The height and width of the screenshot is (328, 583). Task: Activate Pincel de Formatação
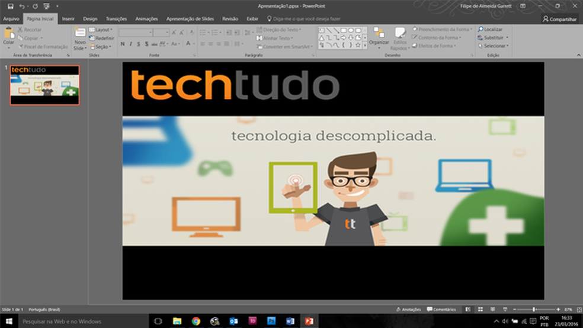43,47
